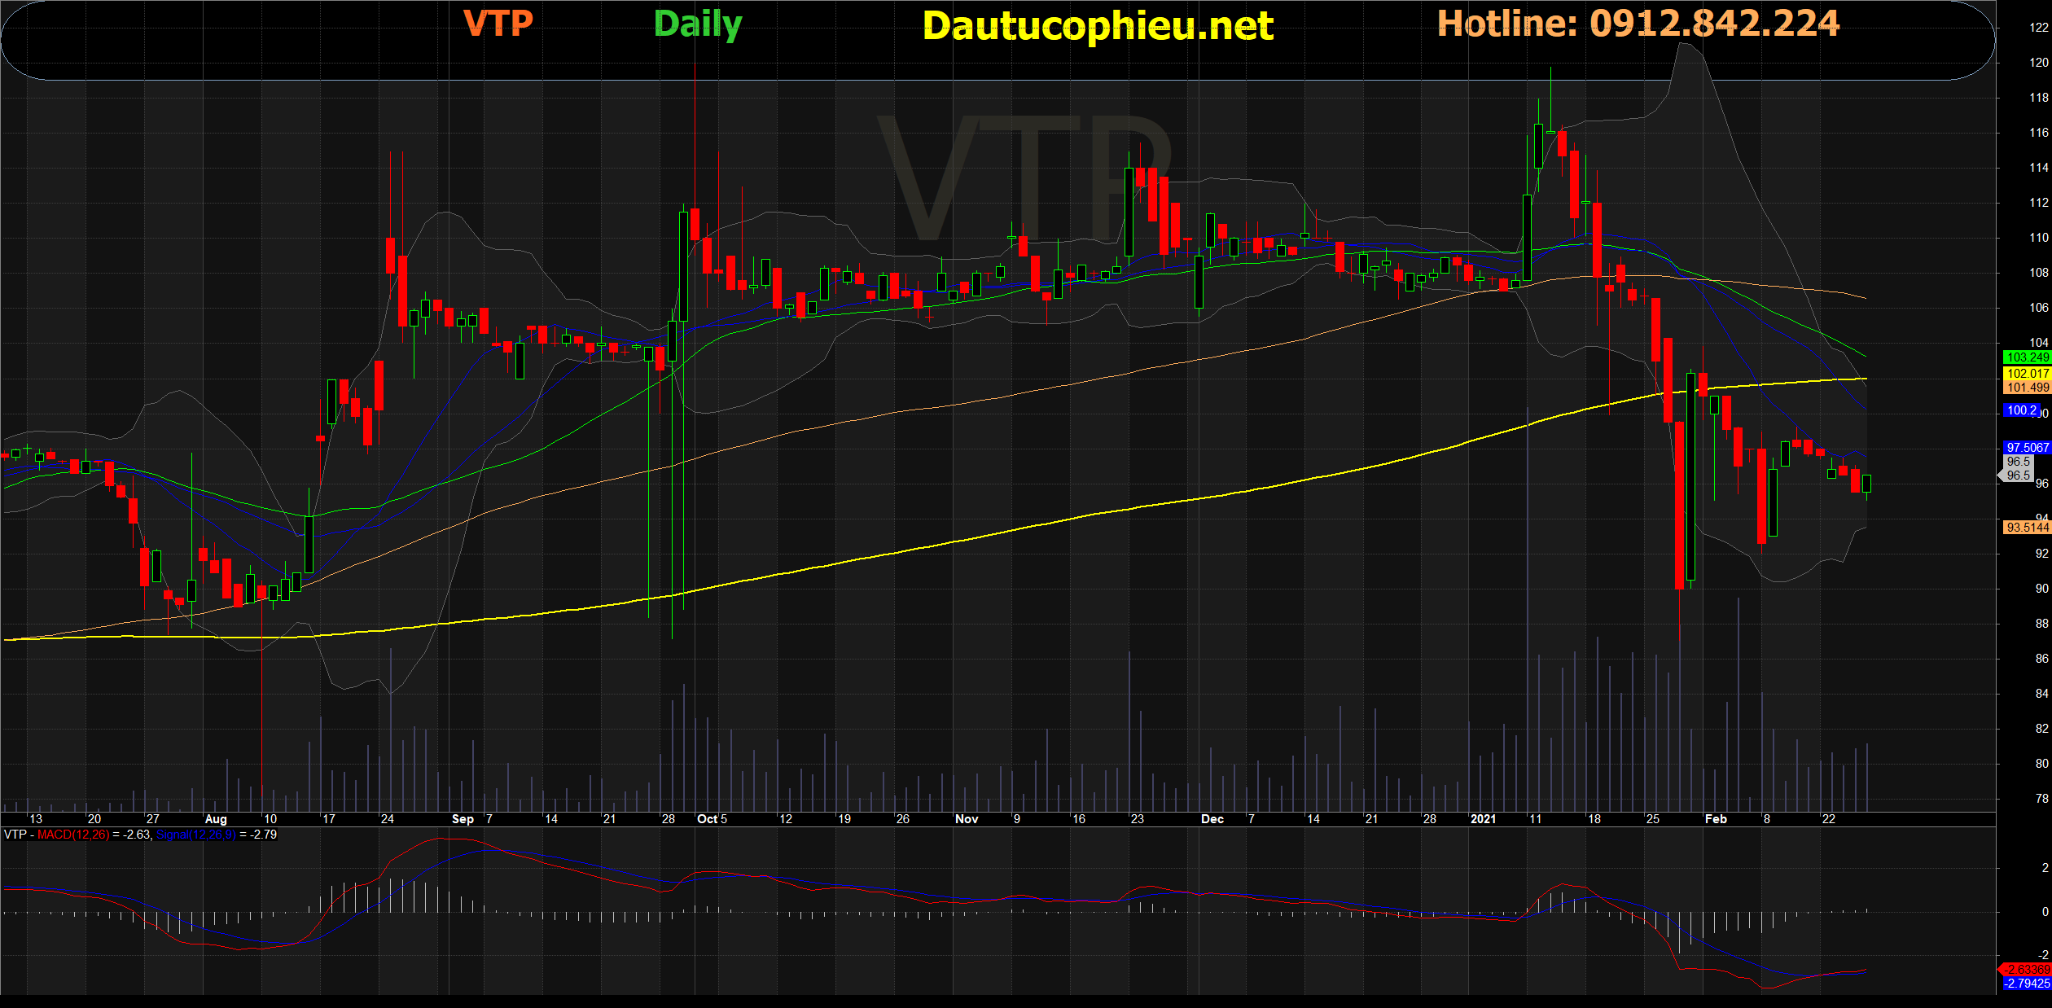Click the Daily timeframe label
Image resolution: width=2052 pixels, height=1008 pixels.
(698, 24)
